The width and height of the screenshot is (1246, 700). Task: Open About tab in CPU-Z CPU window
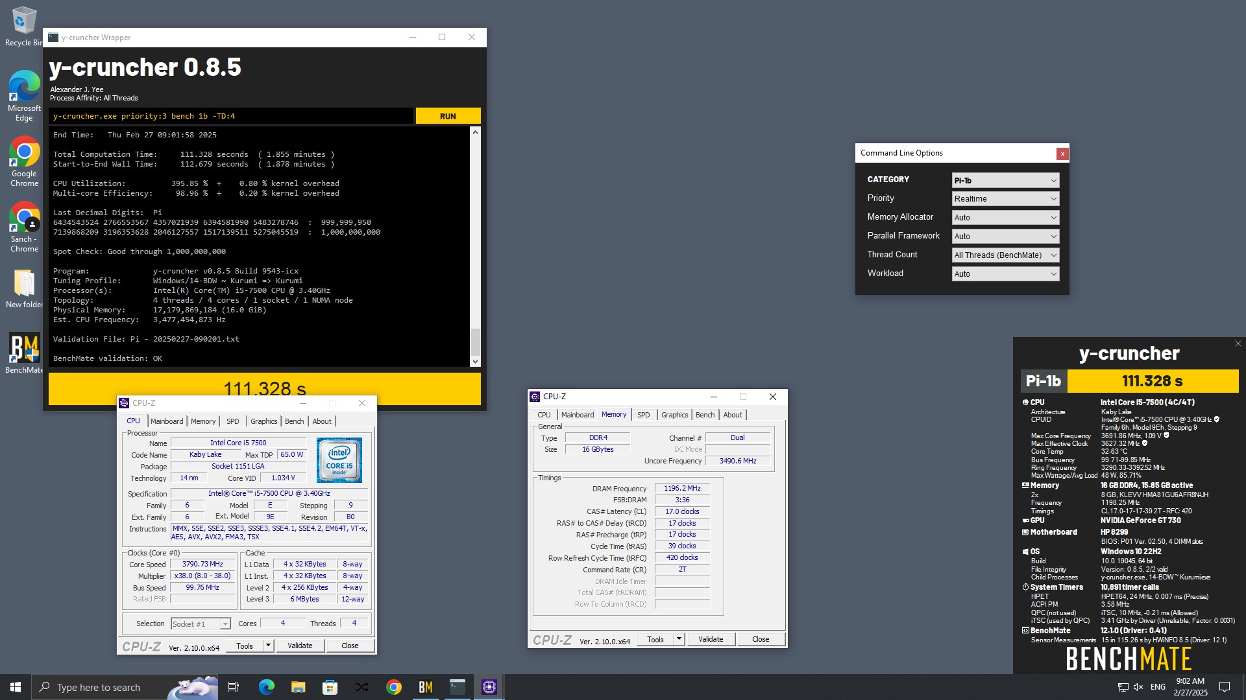pos(322,421)
